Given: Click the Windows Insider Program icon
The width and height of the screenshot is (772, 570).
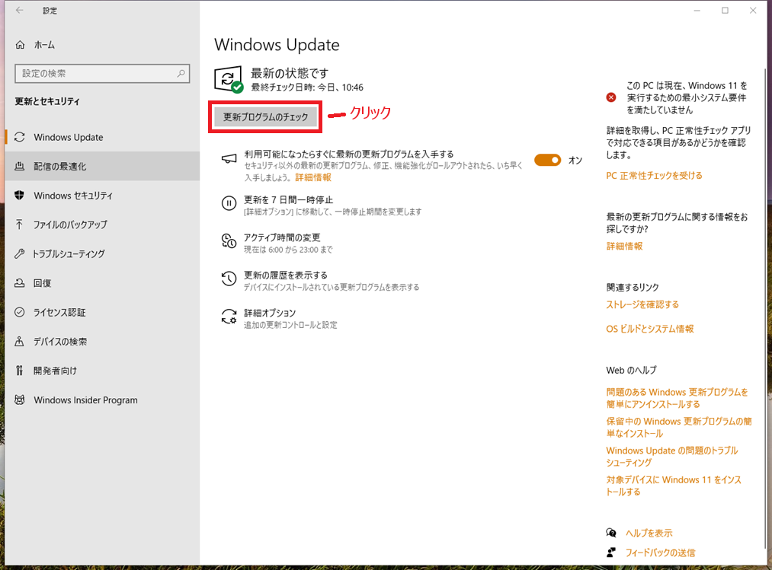Looking at the screenshot, I should point(20,400).
